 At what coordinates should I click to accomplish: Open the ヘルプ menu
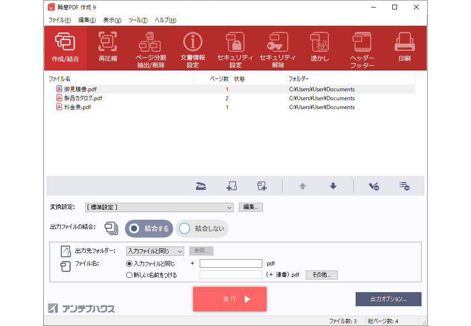tap(165, 20)
